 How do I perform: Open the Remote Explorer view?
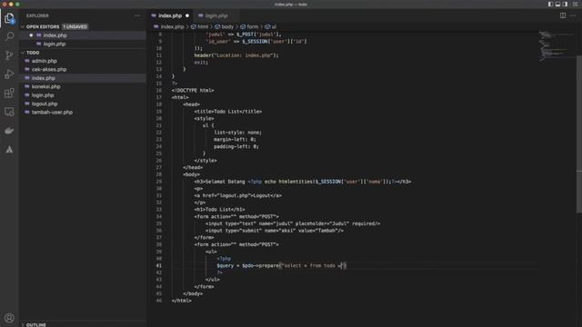point(9,112)
